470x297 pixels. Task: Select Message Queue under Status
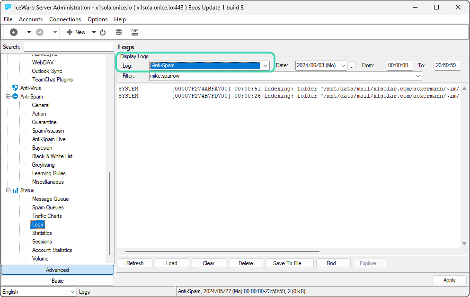click(50, 199)
